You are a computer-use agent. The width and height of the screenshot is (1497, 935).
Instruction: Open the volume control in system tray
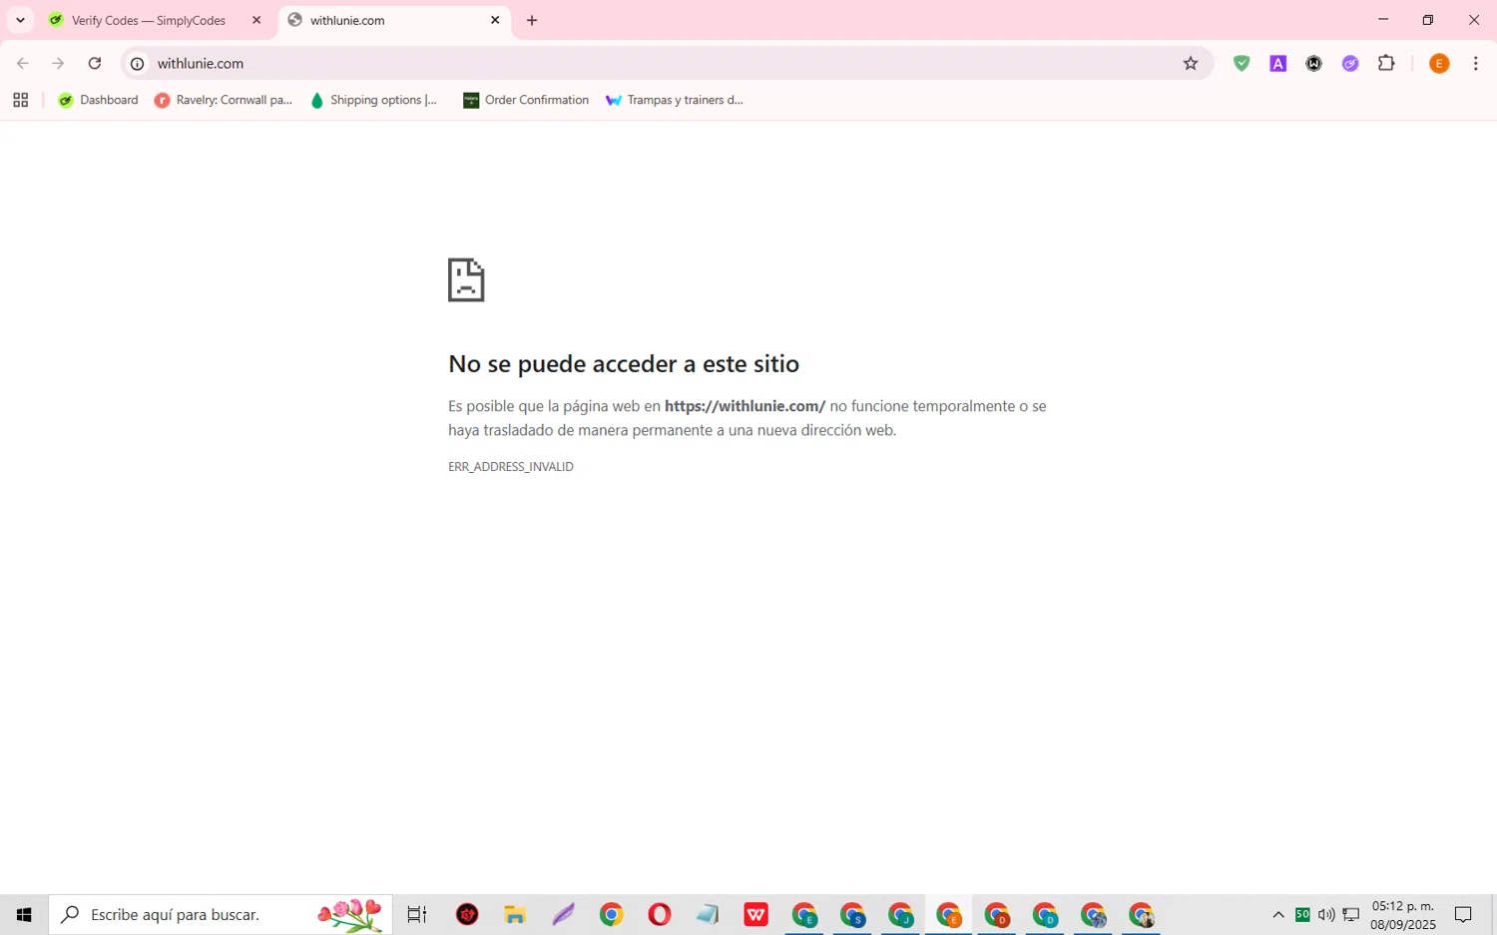click(1326, 914)
